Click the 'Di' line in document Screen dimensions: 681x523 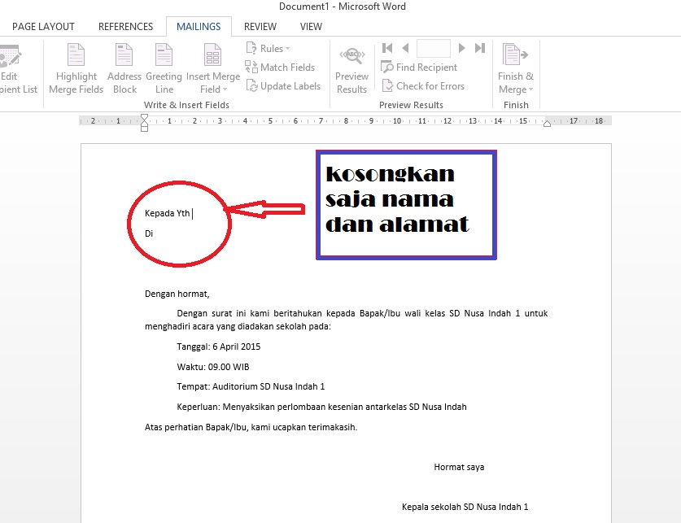click(149, 233)
